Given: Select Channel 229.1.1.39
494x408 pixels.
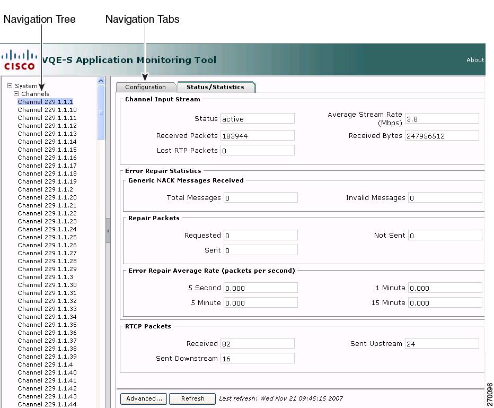Looking at the screenshot, I should pos(47,357).
